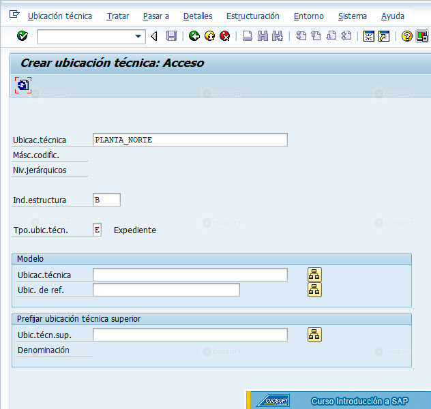This screenshot has height=409, width=431.
Task: Click the Customize local layout icon
Action: point(422,36)
